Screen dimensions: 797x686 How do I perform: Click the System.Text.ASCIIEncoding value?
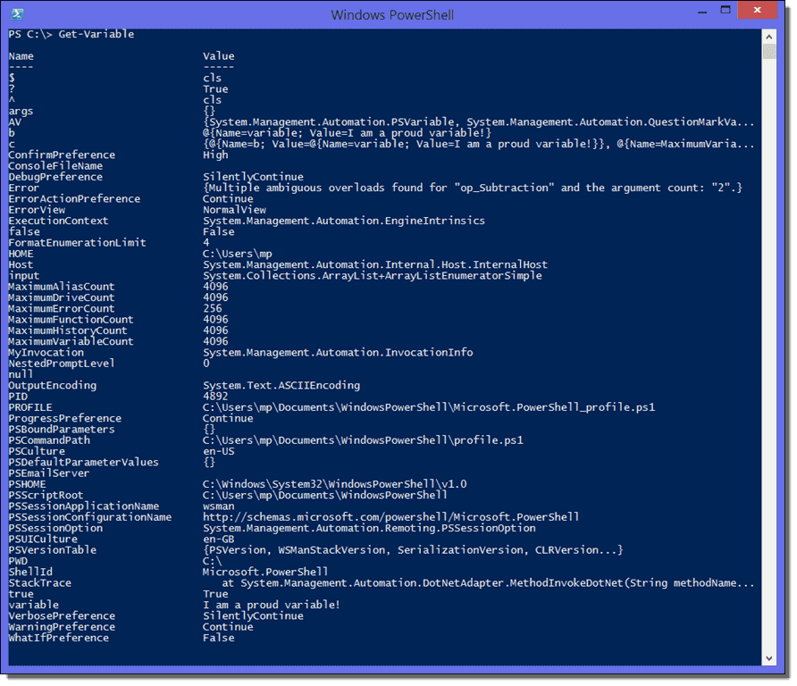pyautogui.click(x=281, y=386)
